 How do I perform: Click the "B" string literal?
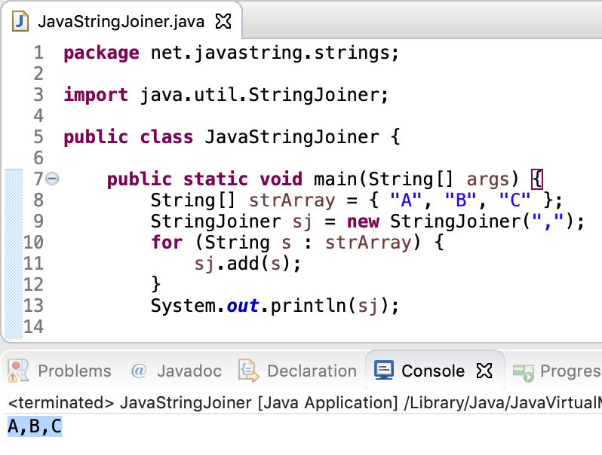tap(460, 200)
